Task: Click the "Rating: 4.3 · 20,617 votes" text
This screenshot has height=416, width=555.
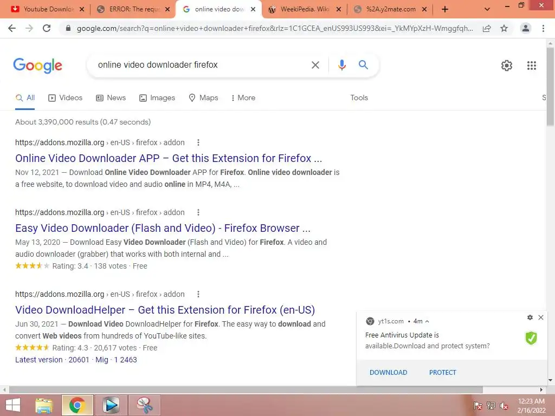Action: coord(94,348)
